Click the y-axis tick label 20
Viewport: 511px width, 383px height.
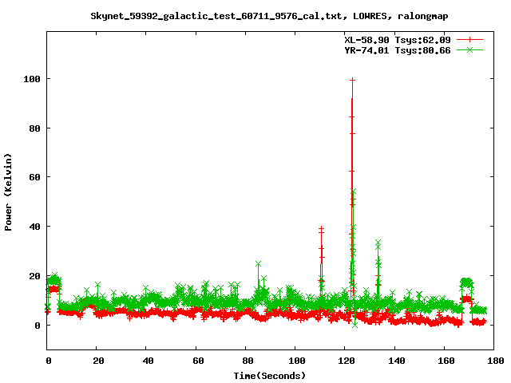34,276
